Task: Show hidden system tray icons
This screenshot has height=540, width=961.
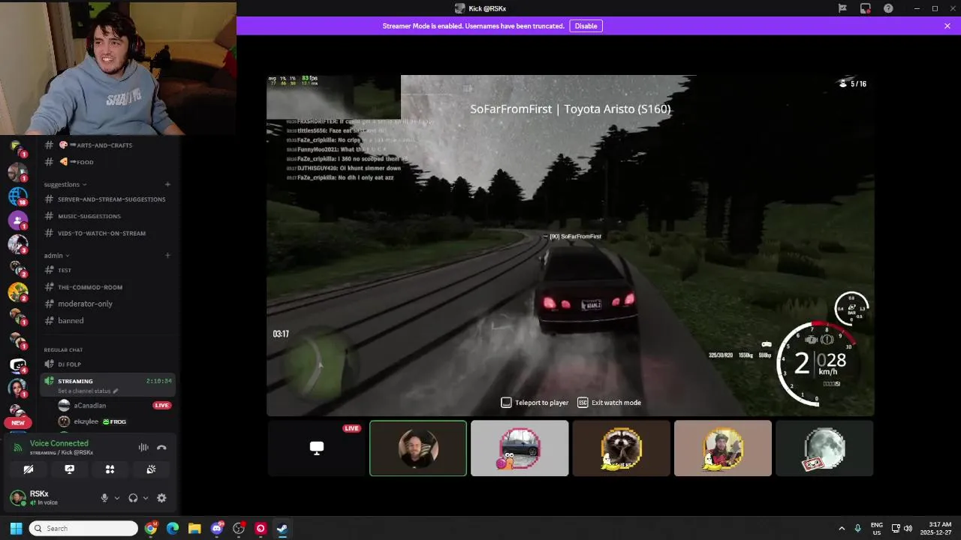Action: 841,529
